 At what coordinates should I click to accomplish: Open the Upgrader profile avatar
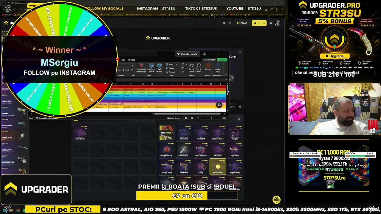[277, 23]
